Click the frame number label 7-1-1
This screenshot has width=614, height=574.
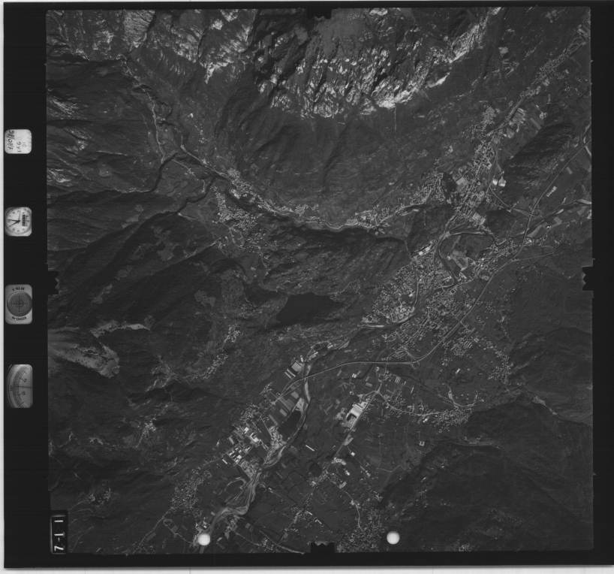59,533
